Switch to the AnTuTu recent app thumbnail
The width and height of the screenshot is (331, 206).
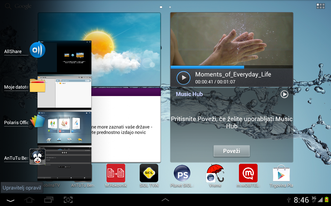64,164
